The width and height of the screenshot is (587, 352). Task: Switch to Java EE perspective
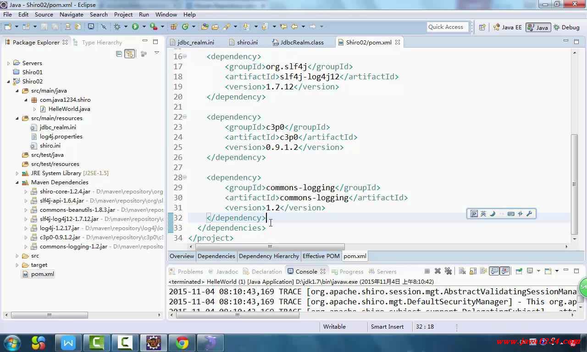coord(507,27)
